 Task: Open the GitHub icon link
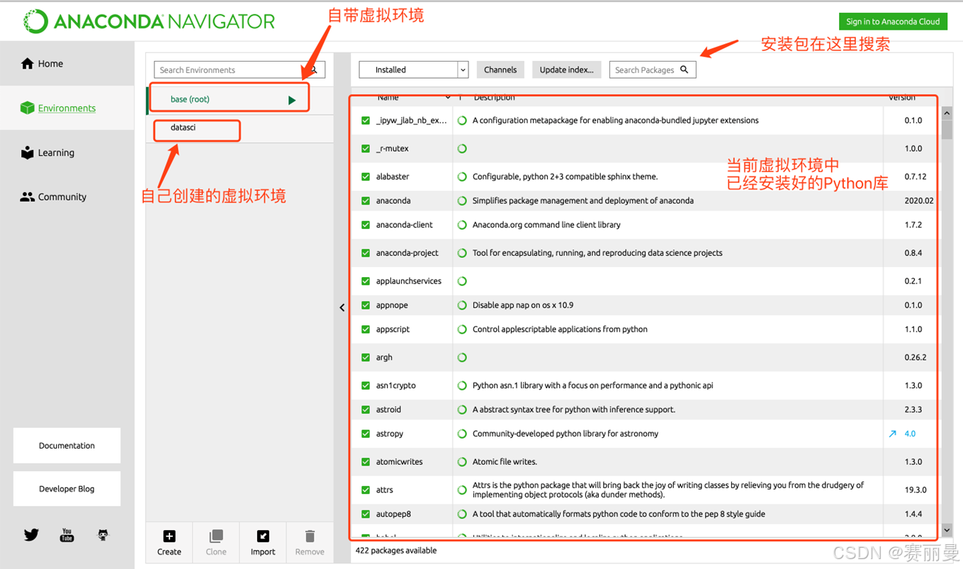(x=103, y=535)
